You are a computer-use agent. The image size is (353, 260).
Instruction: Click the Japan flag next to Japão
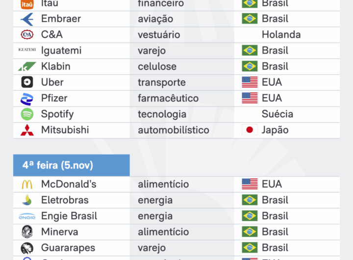250,130
